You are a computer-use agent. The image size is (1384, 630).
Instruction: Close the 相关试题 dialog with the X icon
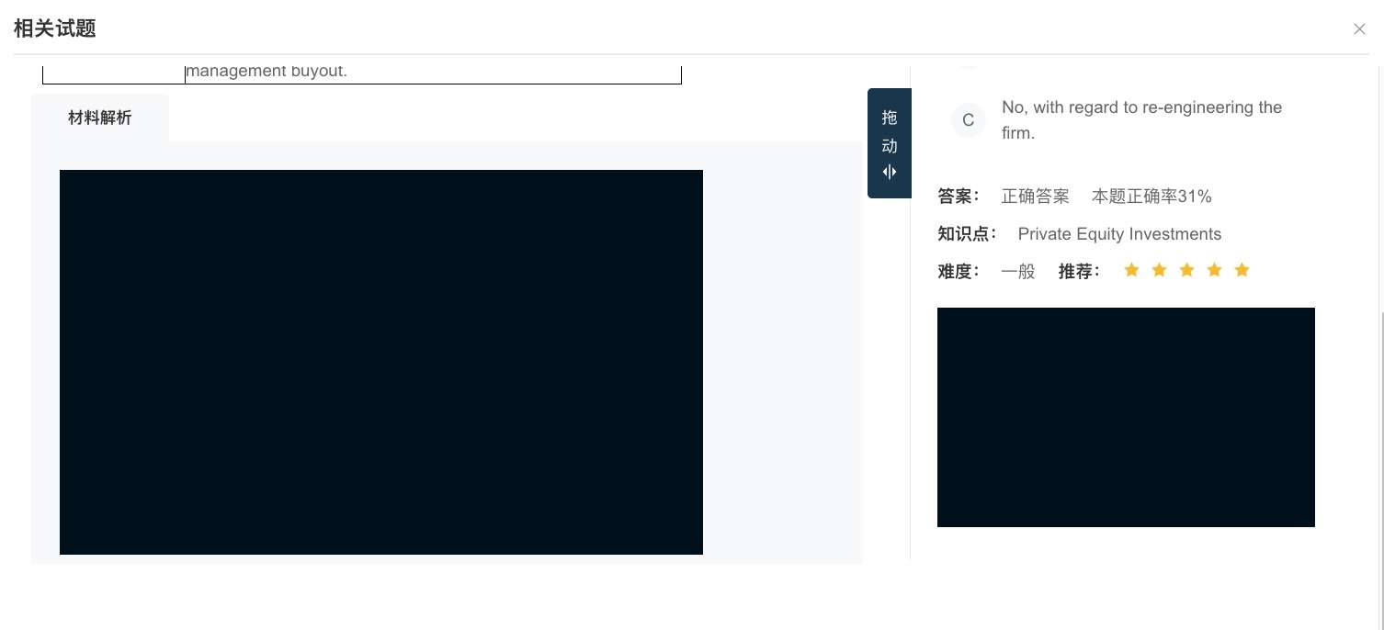pos(1359,28)
